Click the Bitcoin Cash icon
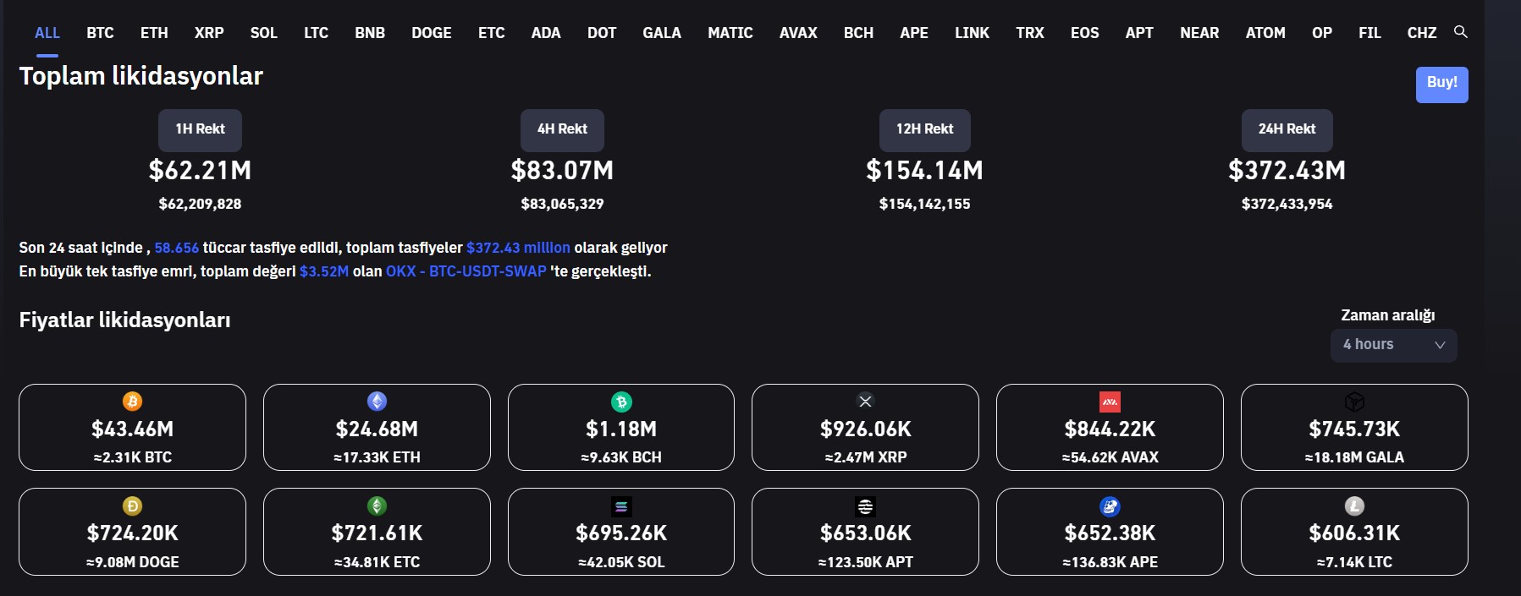Image resolution: width=1521 pixels, height=596 pixels. click(x=621, y=402)
